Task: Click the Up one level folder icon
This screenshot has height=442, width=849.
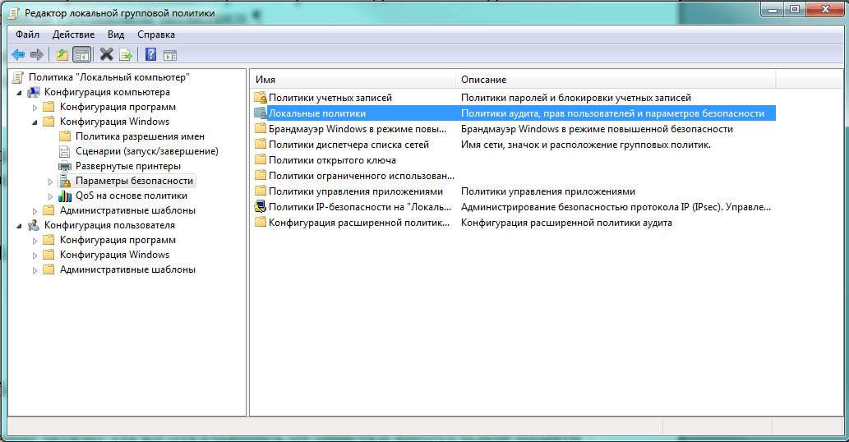Action: [62, 55]
